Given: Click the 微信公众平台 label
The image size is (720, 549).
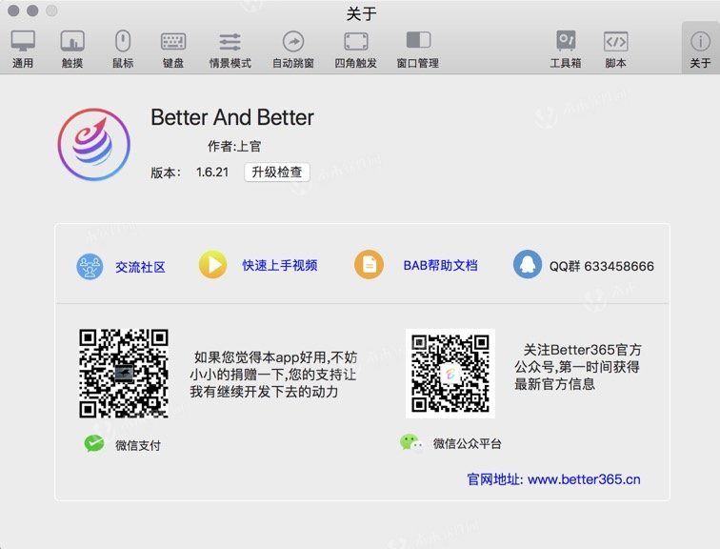Looking at the screenshot, I should (467, 443).
